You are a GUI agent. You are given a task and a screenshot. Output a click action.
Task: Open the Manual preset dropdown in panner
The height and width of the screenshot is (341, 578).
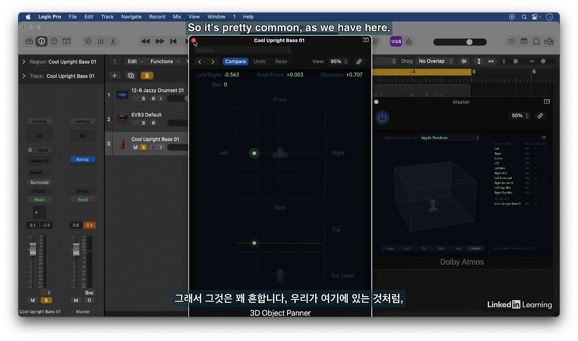pyautogui.click(x=243, y=50)
